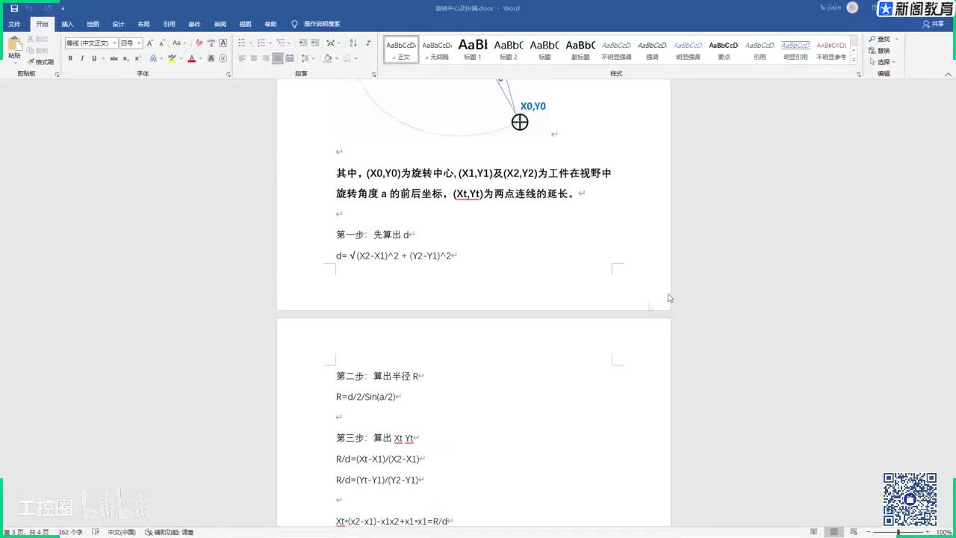Open the File (文件) tab
956x538 pixels.
pyautogui.click(x=14, y=25)
